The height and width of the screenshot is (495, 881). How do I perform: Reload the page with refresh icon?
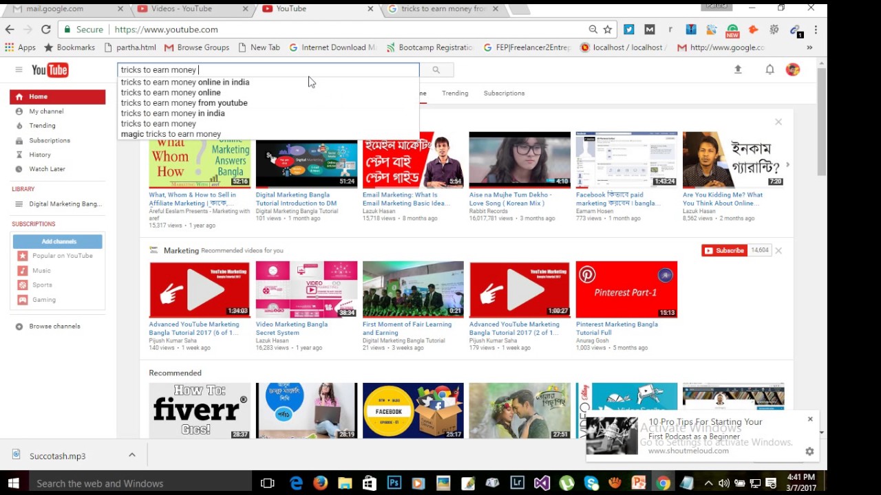45,30
